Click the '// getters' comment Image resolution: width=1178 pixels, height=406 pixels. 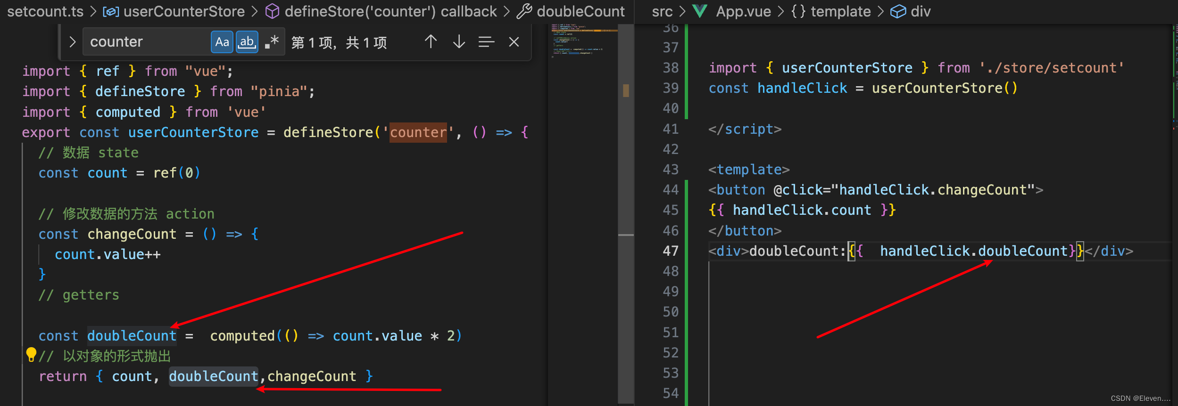click(79, 295)
